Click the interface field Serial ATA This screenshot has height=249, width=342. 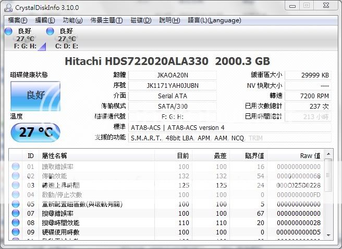(x=173, y=96)
